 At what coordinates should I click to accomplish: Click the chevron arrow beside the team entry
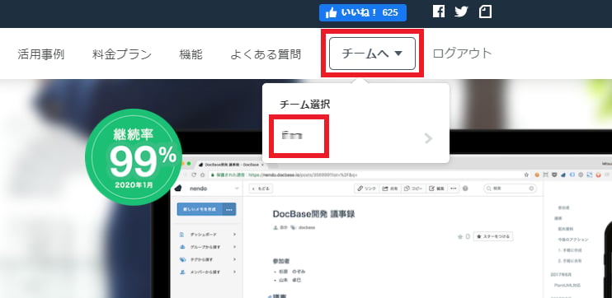click(429, 138)
